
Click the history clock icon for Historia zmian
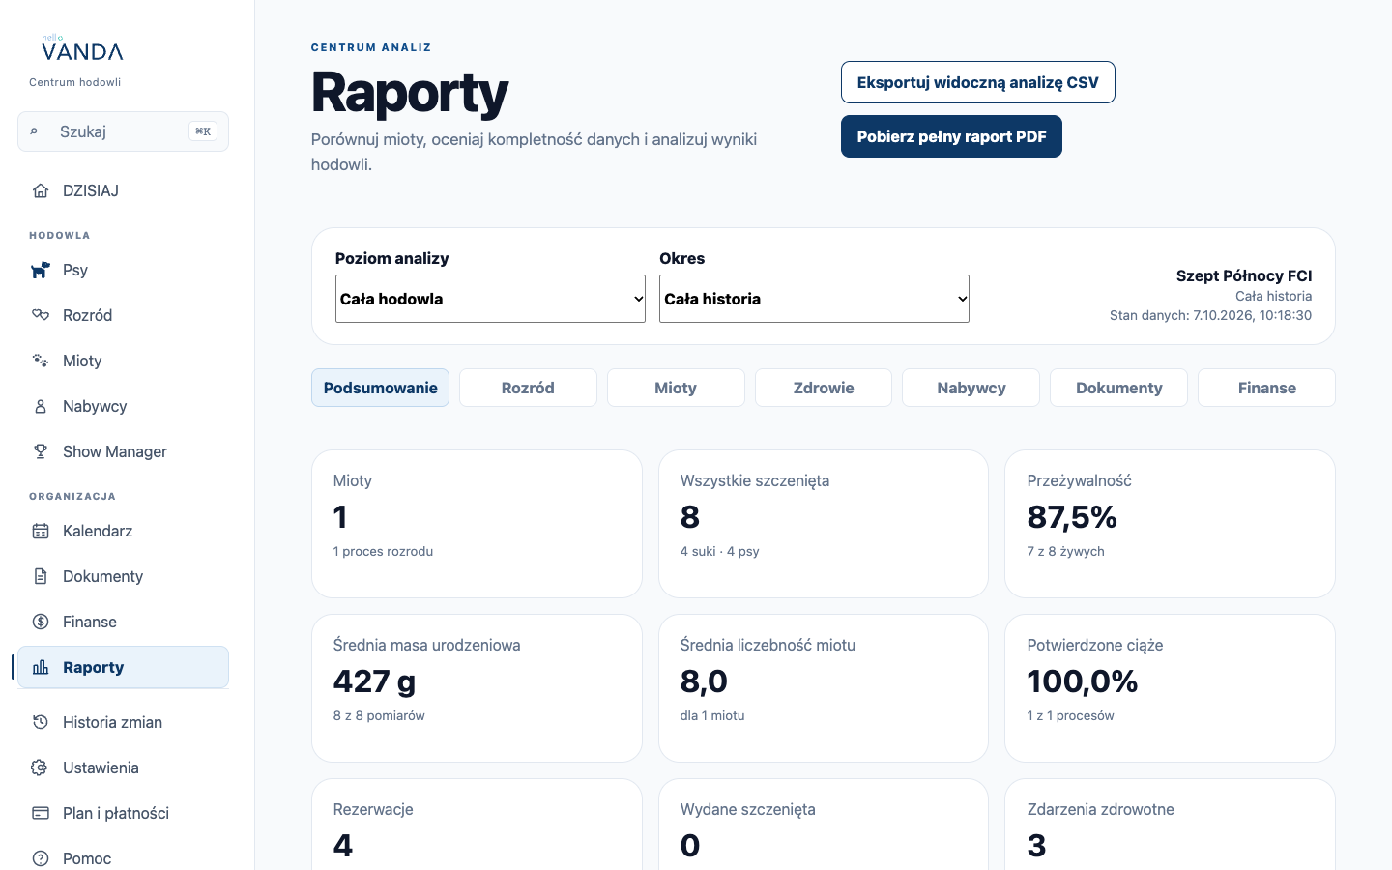click(x=41, y=722)
